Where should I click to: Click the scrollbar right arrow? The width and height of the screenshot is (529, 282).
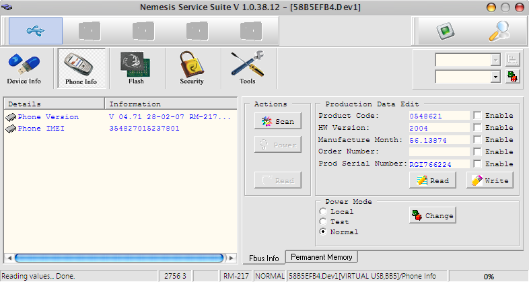coord(231,258)
